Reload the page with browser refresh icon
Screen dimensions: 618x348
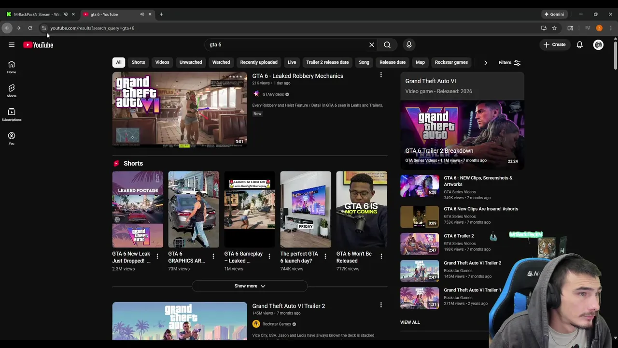point(30,28)
